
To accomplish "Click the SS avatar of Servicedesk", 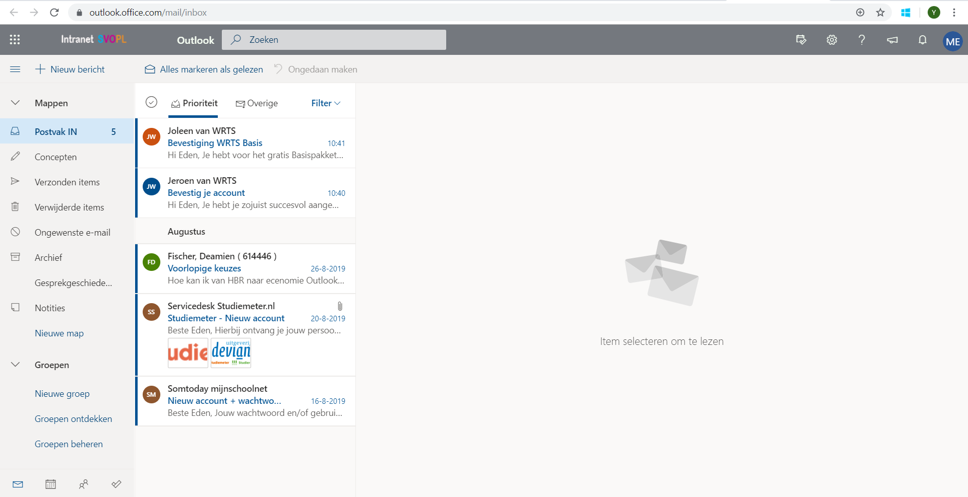I will click(x=151, y=312).
